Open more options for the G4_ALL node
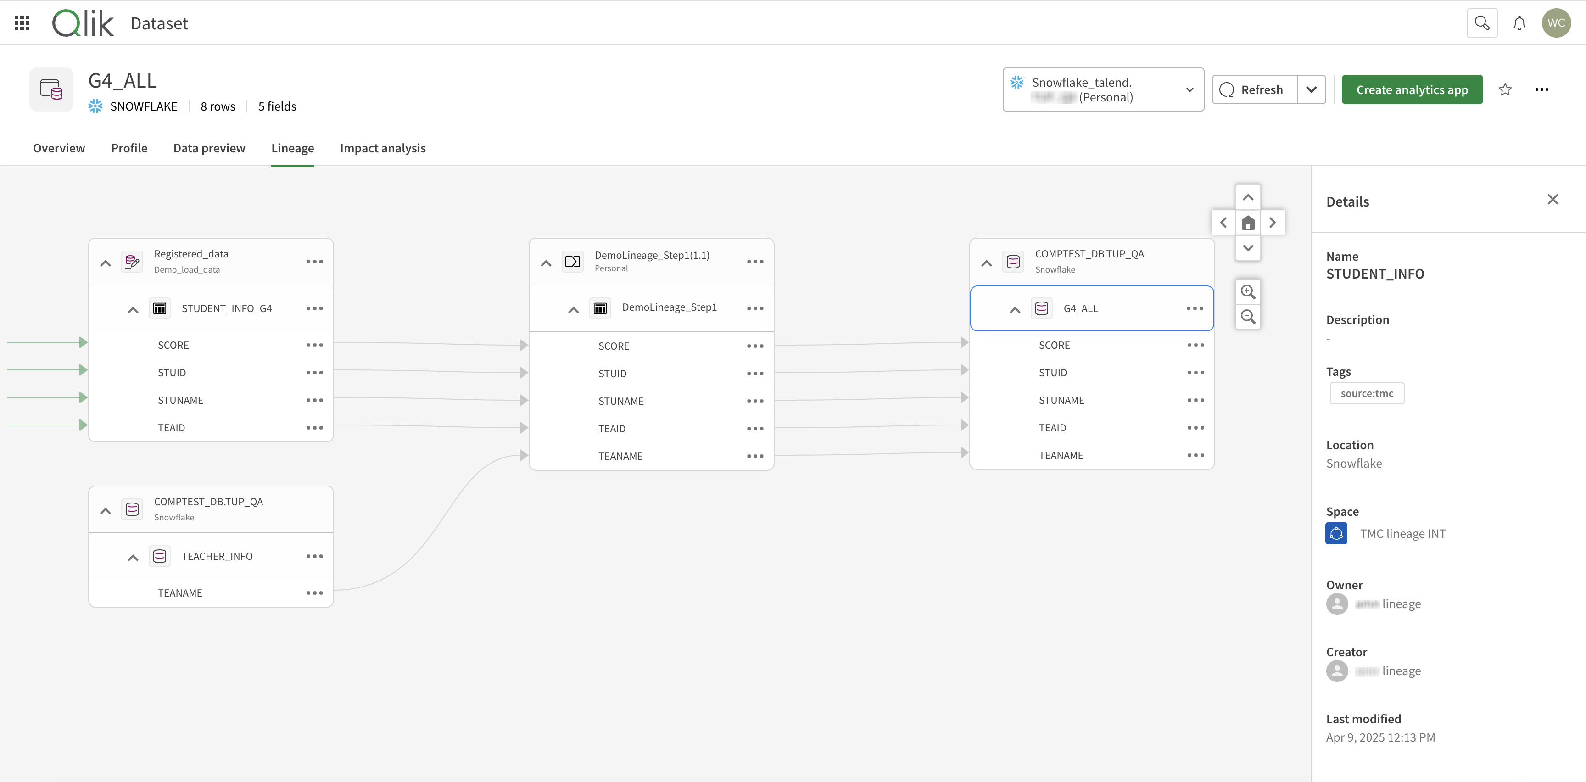 point(1195,308)
